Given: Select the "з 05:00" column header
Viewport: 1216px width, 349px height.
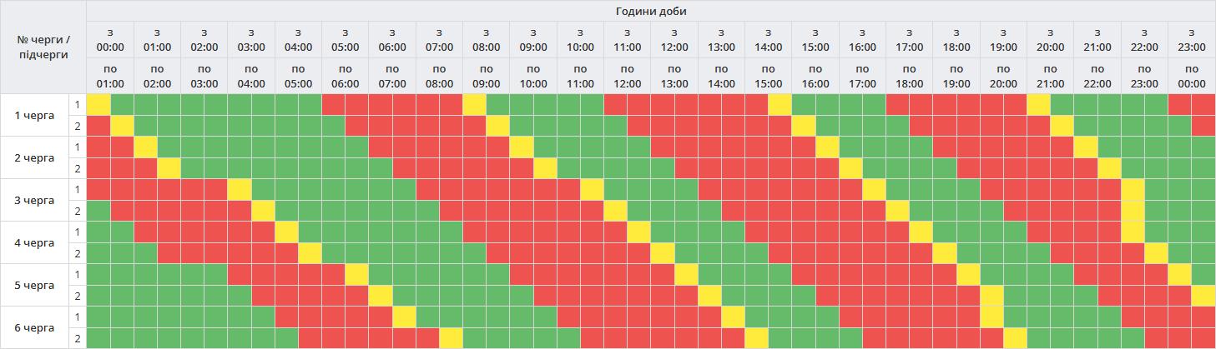Looking at the screenshot, I should (x=346, y=40).
